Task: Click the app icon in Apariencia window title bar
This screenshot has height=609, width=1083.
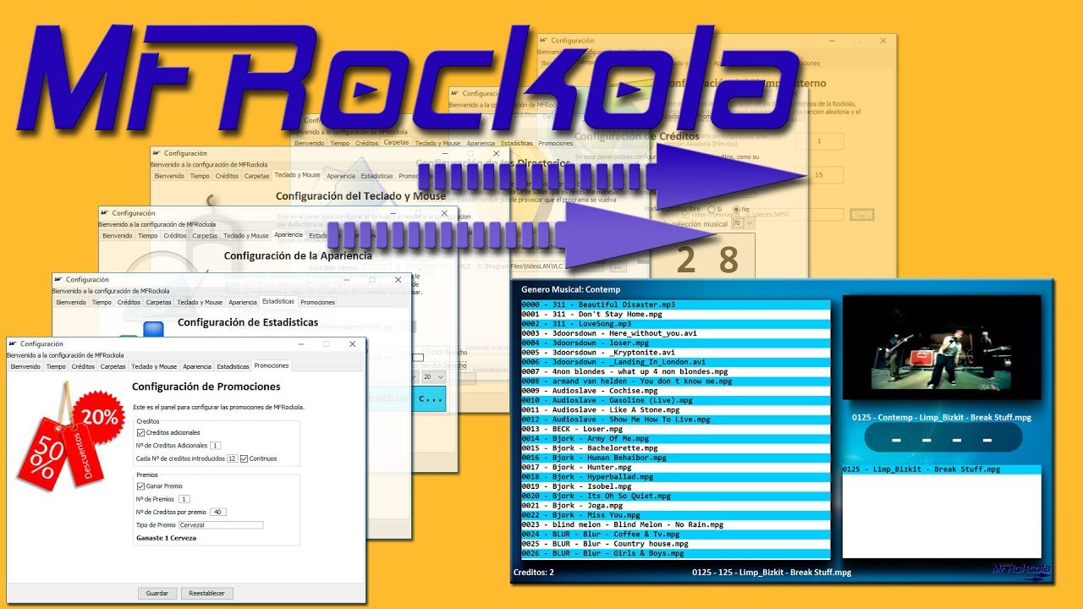Action: click(106, 213)
